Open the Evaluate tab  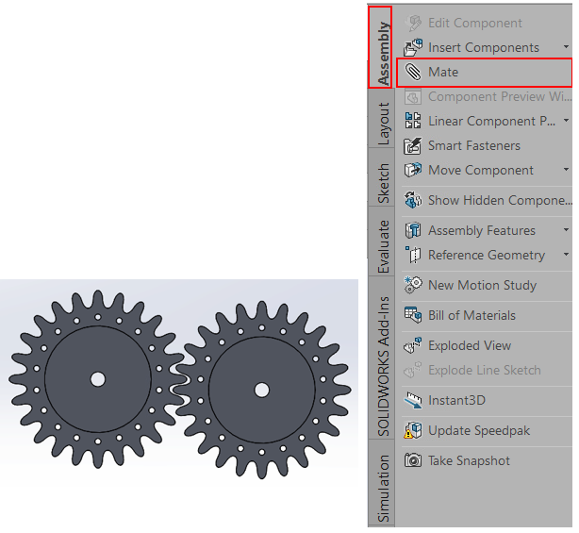coord(382,241)
